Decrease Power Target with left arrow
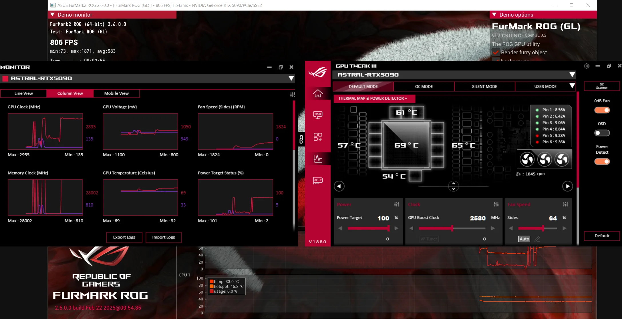 click(x=340, y=228)
